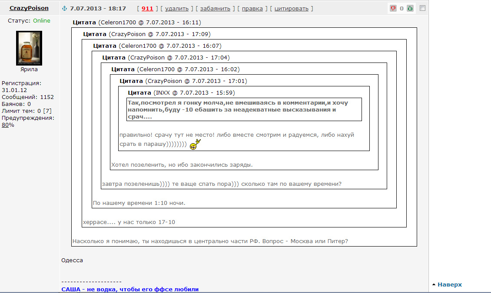Click the blue САША signature link
The width and height of the screenshot is (491, 293).
tap(130, 289)
